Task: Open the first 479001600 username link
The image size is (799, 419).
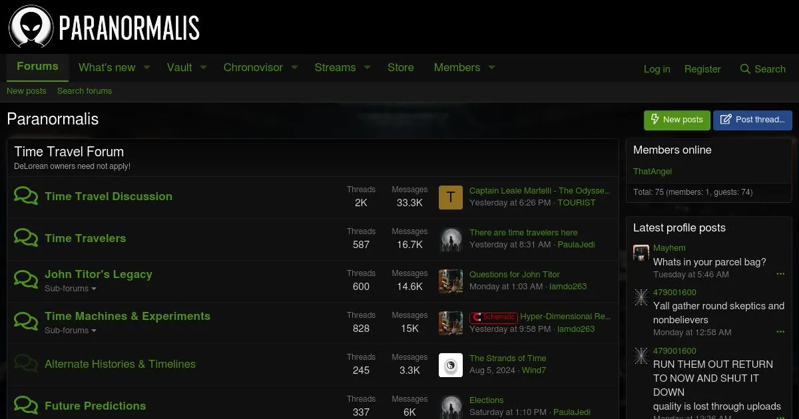Action: click(674, 293)
